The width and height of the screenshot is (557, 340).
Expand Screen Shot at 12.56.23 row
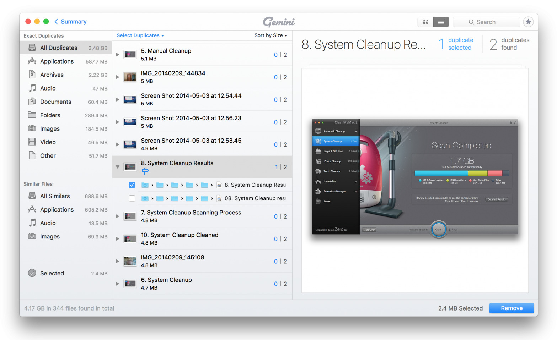pyautogui.click(x=118, y=122)
